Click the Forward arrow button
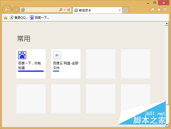 [16, 10]
